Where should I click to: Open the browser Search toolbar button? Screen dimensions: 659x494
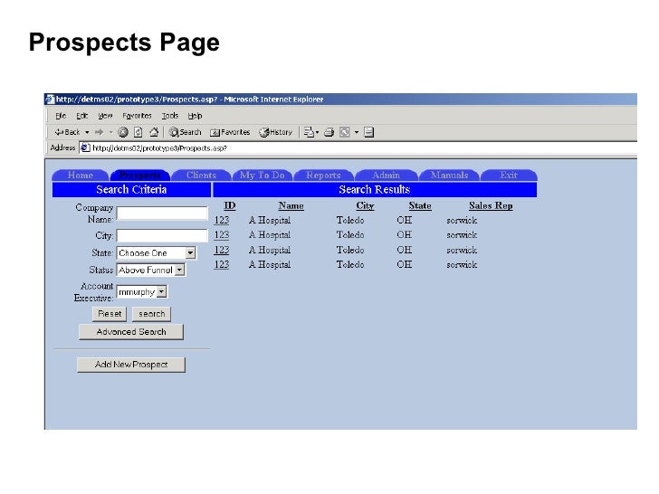pyautogui.click(x=185, y=132)
